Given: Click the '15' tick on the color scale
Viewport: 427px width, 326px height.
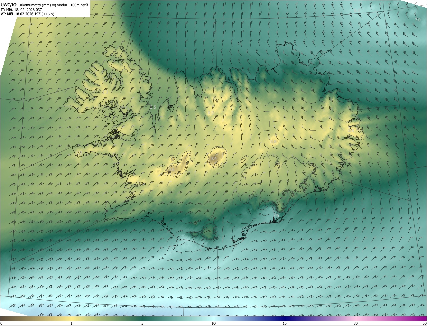Looking at the screenshot, I should click(x=285, y=323).
